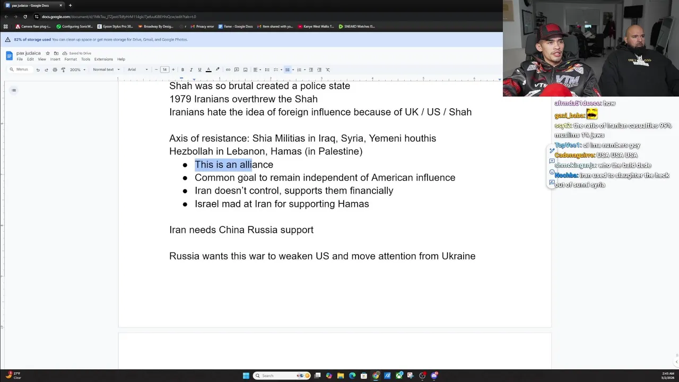Open the File menu
The image size is (679, 382).
20,59
